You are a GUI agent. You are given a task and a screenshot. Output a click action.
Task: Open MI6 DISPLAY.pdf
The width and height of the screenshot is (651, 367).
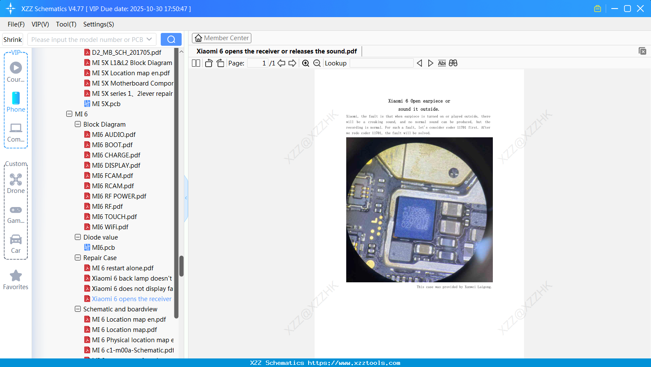116,166
